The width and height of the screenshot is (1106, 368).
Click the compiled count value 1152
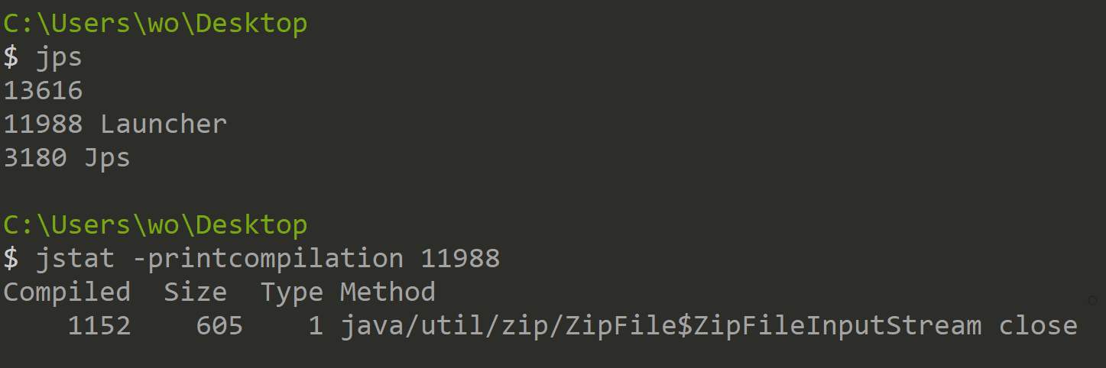click(x=99, y=326)
